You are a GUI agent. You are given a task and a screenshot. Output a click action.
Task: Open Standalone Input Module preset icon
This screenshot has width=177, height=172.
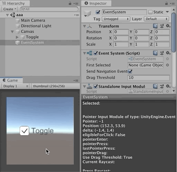162,86
